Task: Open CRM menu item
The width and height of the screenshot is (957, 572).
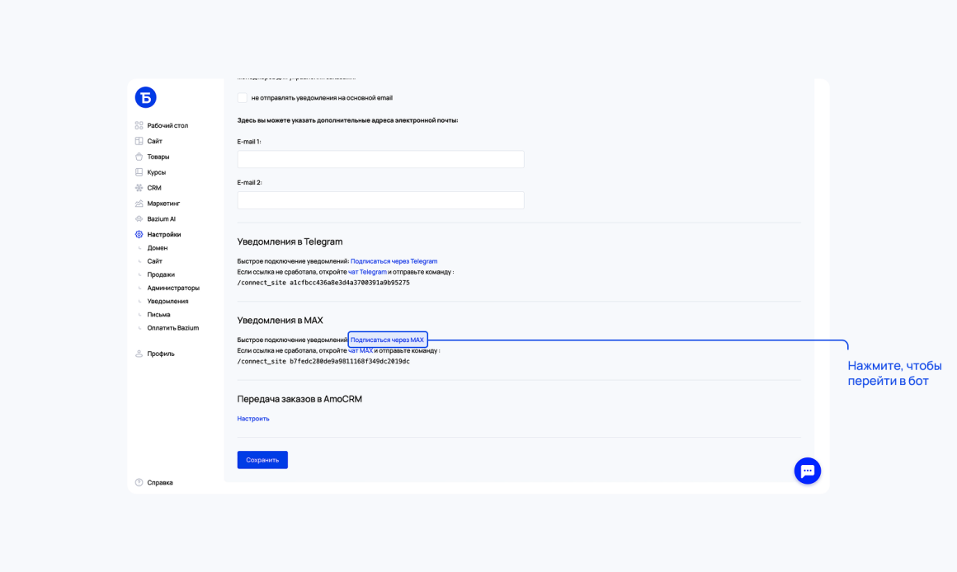Action: (x=153, y=188)
